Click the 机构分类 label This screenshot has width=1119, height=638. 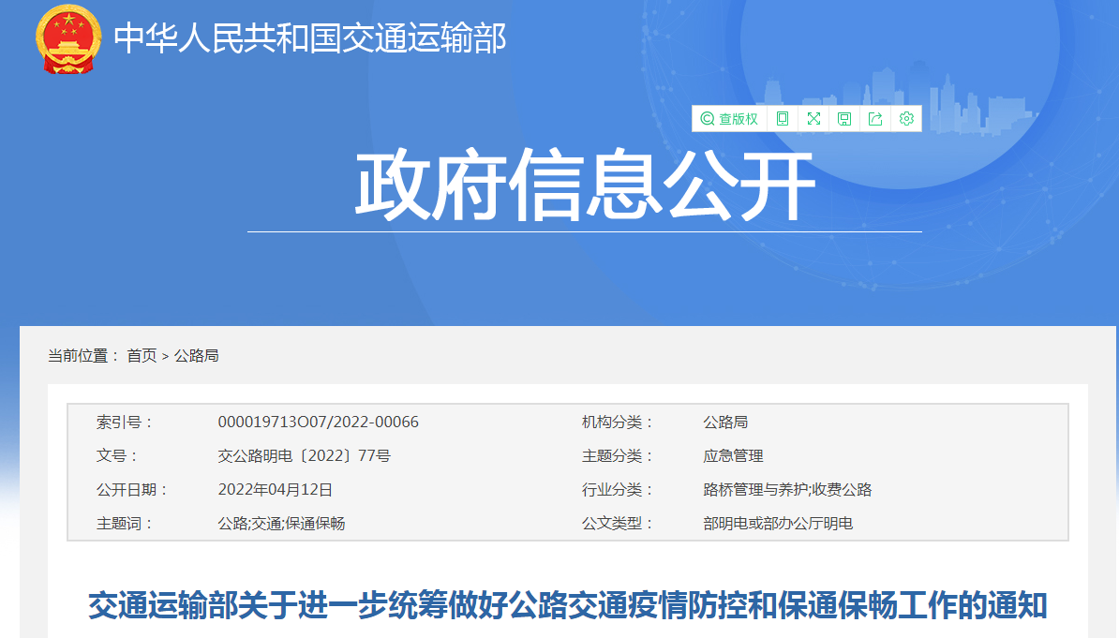click(618, 422)
